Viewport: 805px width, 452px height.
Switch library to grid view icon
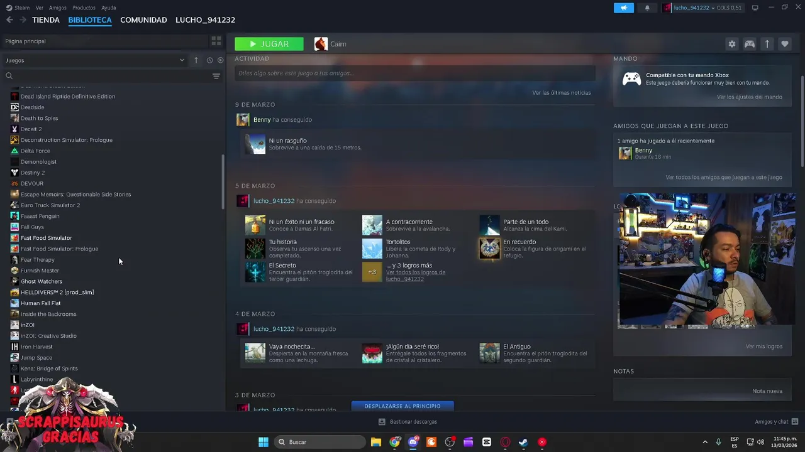click(x=216, y=41)
